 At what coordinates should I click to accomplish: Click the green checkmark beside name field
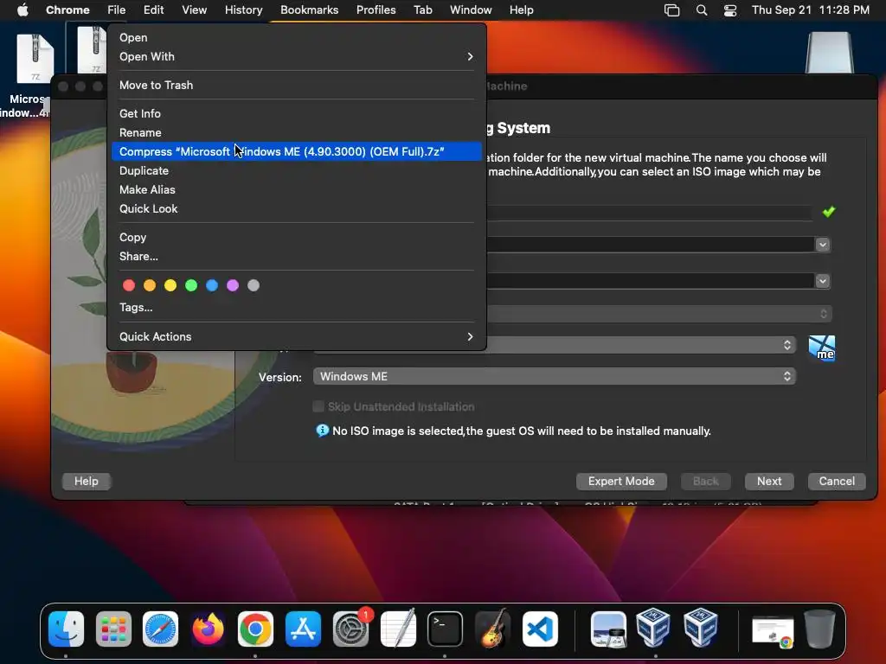(828, 211)
